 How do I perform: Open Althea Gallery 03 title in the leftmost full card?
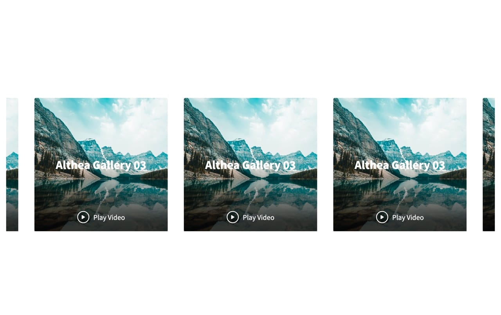(101, 165)
